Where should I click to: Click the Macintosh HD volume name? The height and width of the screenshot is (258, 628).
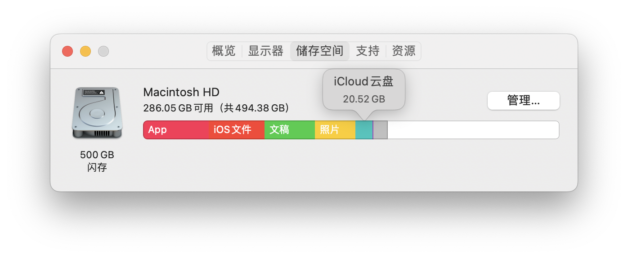point(181,92)
